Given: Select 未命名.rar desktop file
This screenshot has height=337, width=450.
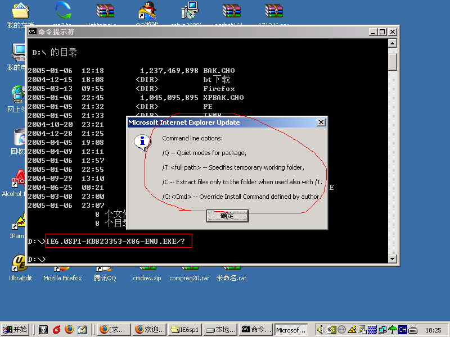Looking at the screenshot, I should point(231,275).
